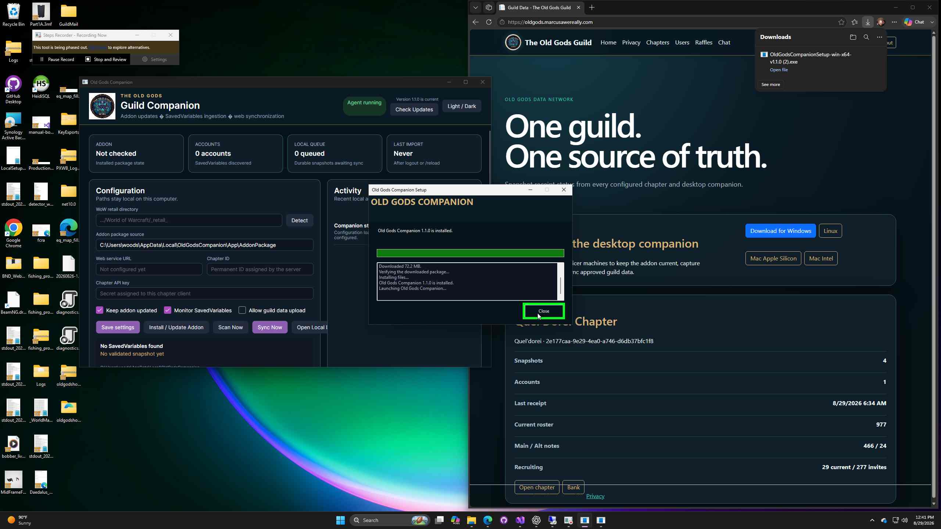Click the Chapter ID input field
941x529 pixels.
tap(260, 269)
